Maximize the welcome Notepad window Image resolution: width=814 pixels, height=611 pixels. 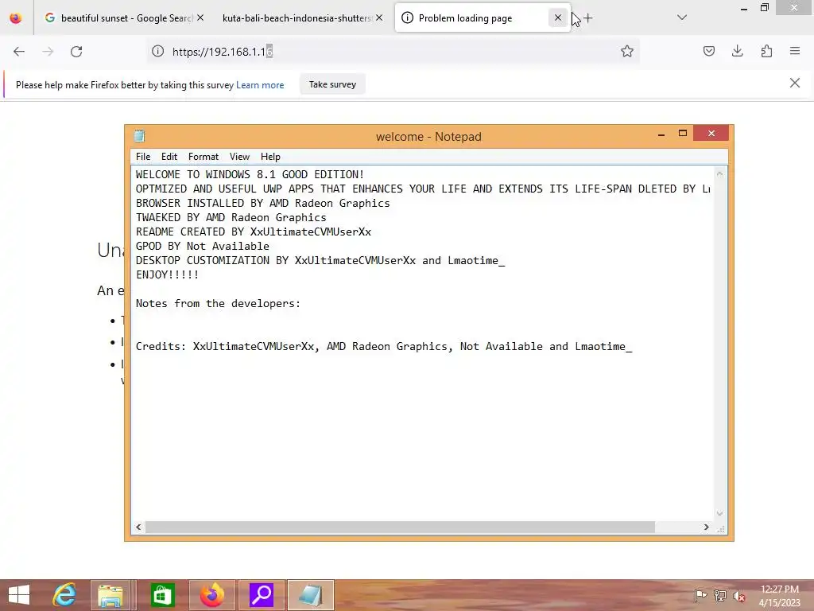click(683, 134)
